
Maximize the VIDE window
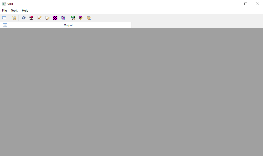click(246, 4)
